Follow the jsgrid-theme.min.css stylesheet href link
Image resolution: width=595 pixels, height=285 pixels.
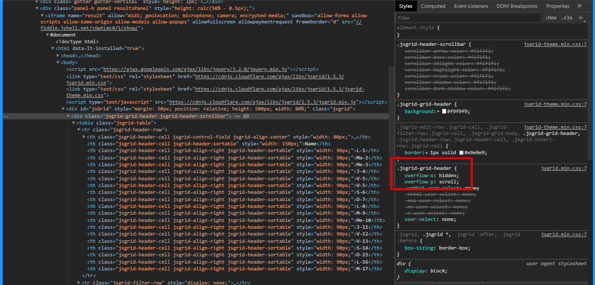215,92
